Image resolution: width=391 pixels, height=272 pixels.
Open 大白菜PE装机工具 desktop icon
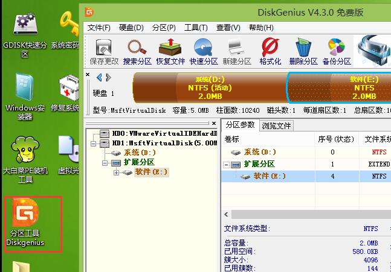point(25,159)
